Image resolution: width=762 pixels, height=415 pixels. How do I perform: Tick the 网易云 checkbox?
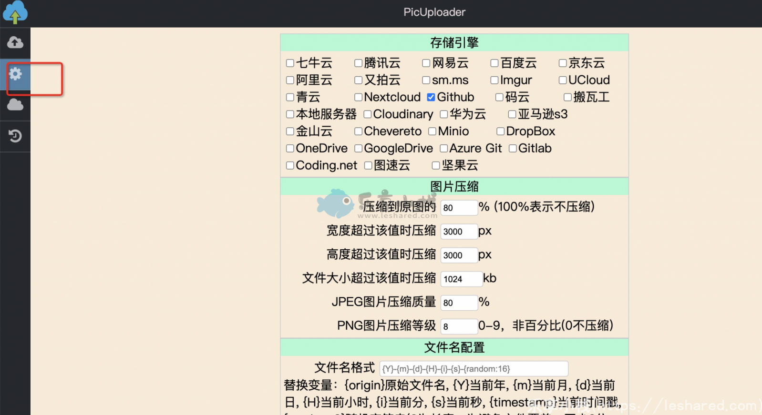click(426, 63)
